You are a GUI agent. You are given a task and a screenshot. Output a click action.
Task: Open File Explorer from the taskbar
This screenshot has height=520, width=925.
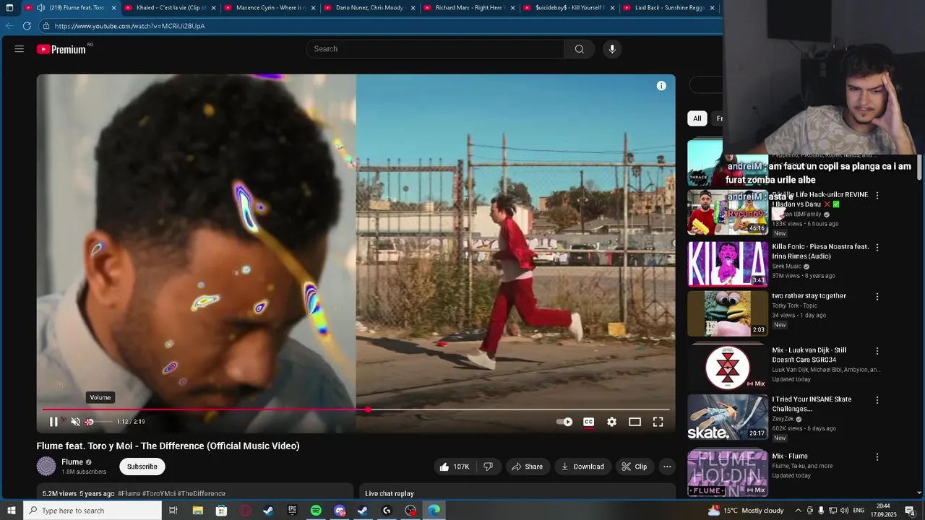(197, 511)
